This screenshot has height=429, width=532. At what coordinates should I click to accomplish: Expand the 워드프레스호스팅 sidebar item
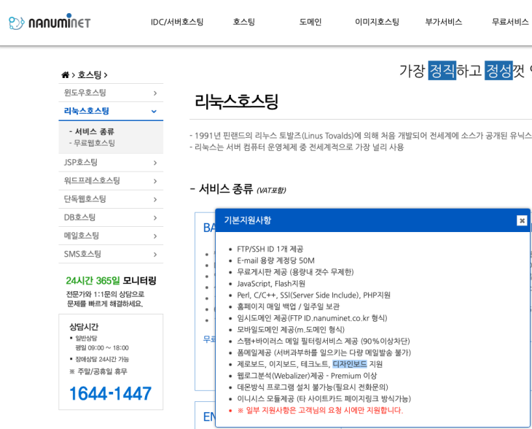click(x=154, y=180)
